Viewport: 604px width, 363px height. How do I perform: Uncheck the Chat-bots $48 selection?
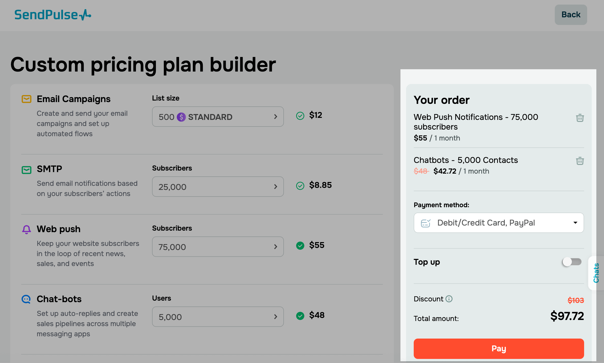(300, 316)
